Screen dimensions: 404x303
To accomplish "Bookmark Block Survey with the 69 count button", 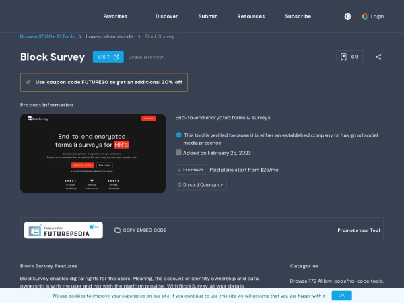I will [x=349, y=57].
